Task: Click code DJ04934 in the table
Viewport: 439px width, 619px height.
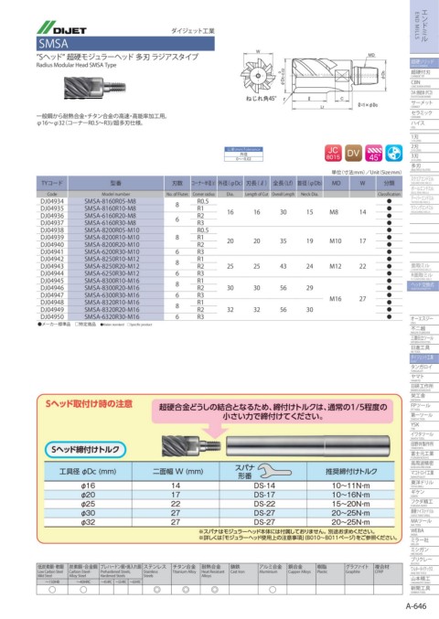Action: click(52, 201)
